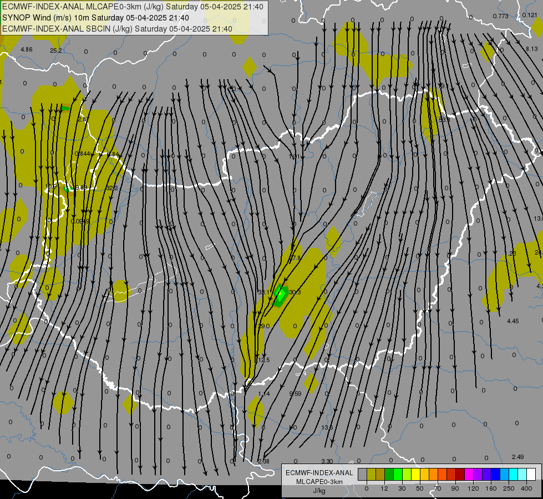Click the color scale label 50
The height and width of the screenshot is (499, 543).
(420, 488)
